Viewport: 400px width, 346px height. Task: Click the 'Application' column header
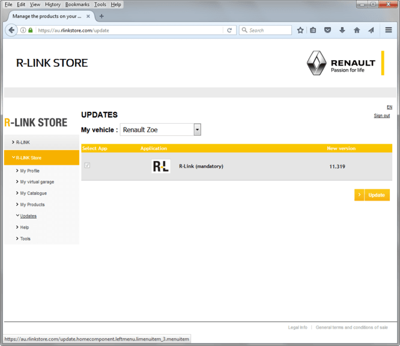154,148
